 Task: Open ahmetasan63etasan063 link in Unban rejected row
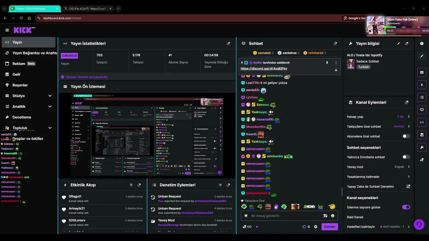(210, 201)
